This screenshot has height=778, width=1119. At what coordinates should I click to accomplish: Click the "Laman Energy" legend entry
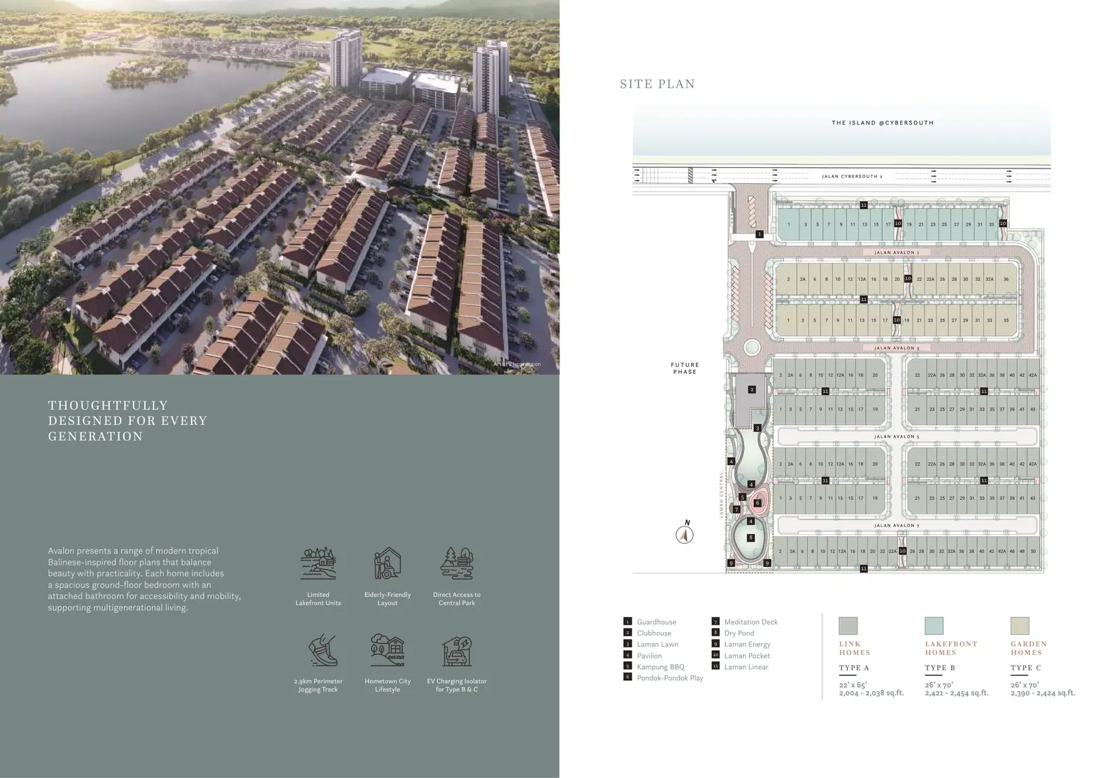[x=747, y=644]
